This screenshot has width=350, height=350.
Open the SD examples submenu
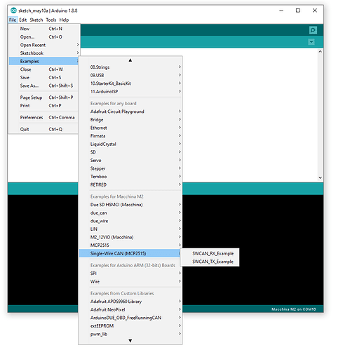click(130, 152)
